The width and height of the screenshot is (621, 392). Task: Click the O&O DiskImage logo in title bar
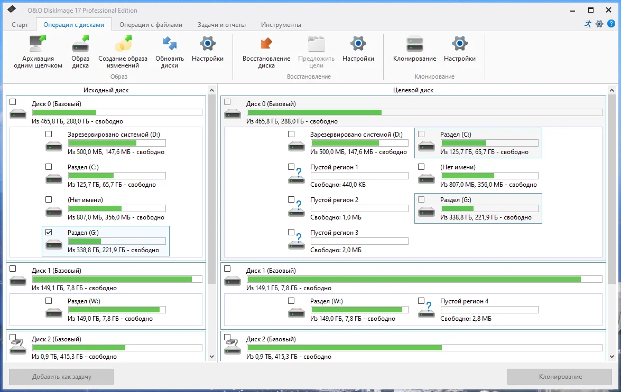pos(12,9)
